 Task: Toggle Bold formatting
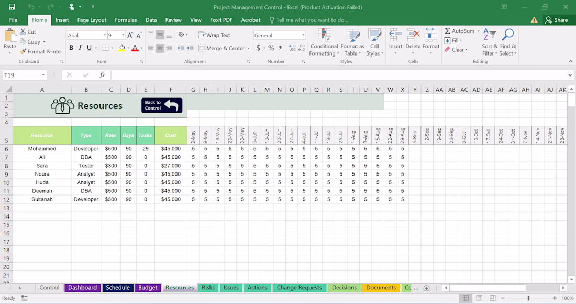coord(71,48)
